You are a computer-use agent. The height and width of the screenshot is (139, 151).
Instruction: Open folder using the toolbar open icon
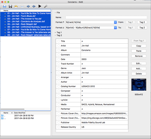(x=4, y=6)
